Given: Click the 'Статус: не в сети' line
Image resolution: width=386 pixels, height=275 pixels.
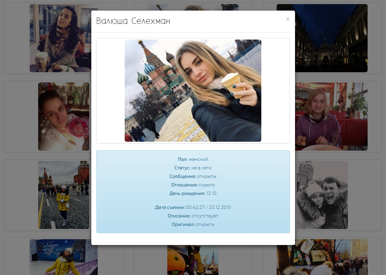Looking at the screenshot, I should [193, 168].
